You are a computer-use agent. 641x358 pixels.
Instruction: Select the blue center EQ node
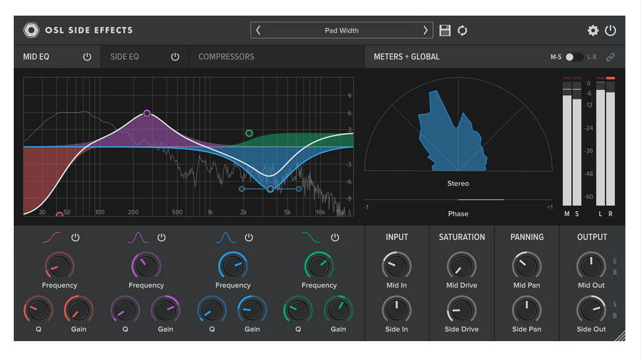270,189
